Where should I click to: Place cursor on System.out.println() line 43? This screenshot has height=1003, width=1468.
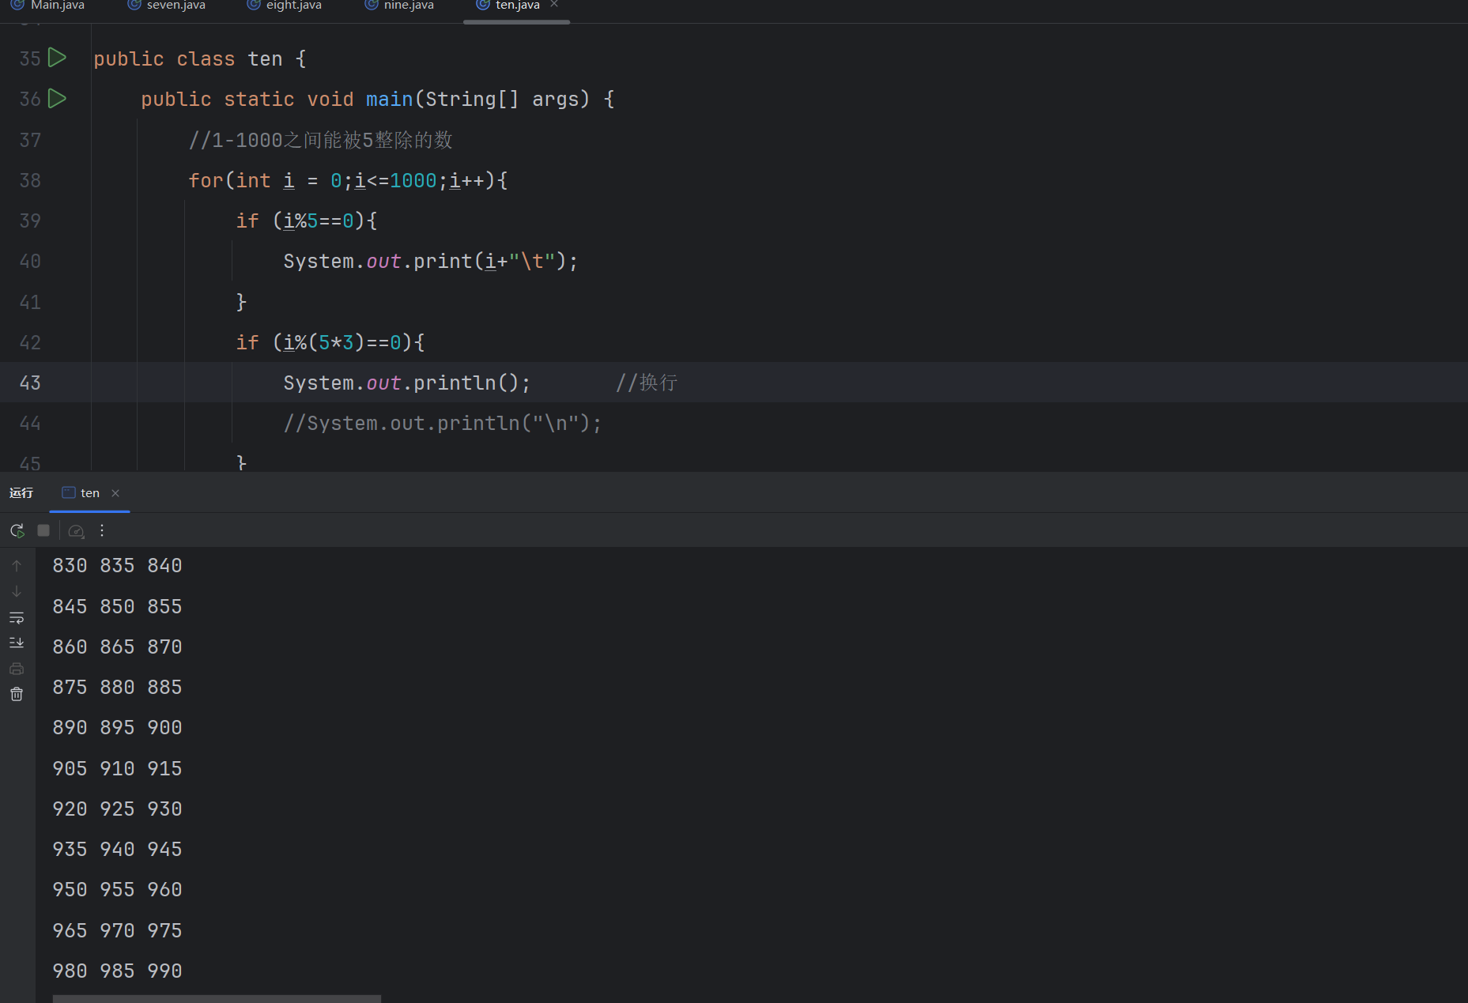click(407, 383)
